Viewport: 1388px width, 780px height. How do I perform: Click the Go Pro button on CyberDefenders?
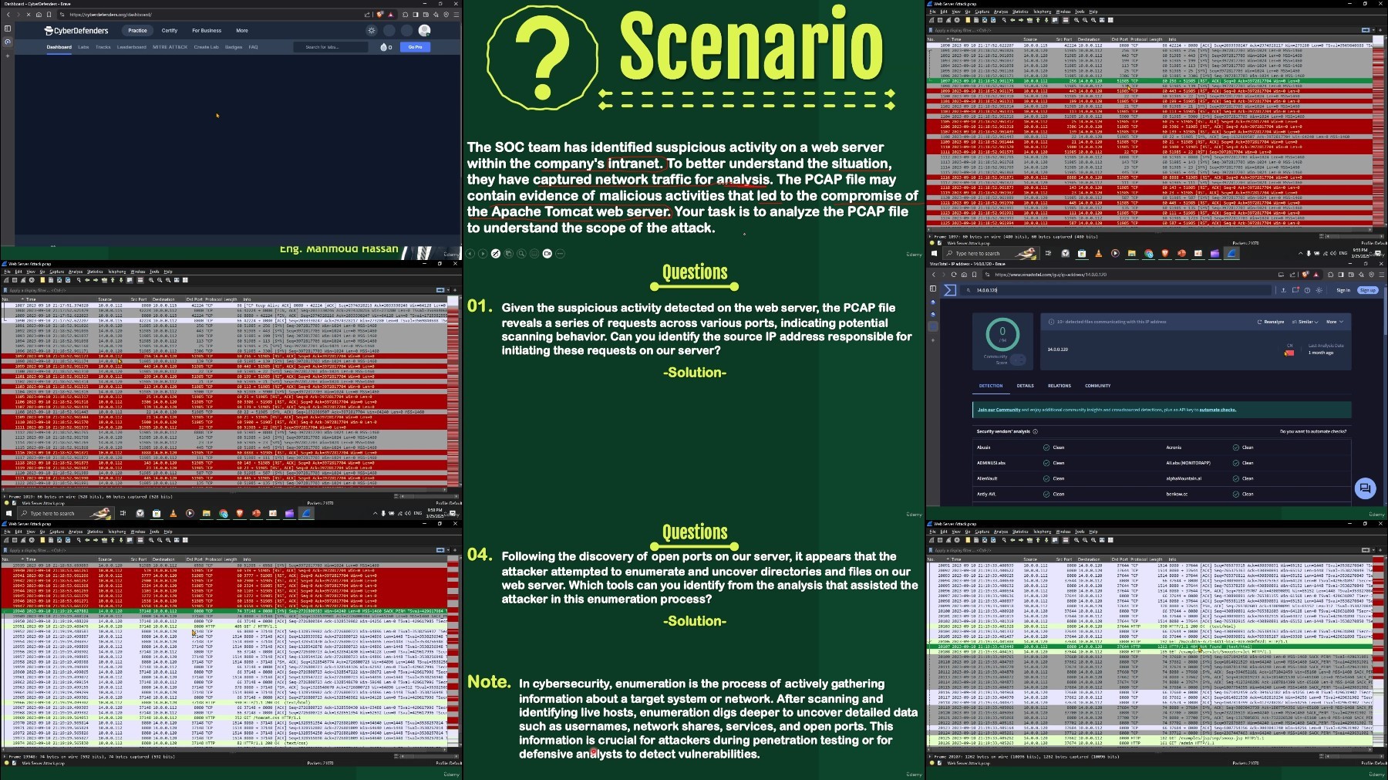[x=415, y=47]
